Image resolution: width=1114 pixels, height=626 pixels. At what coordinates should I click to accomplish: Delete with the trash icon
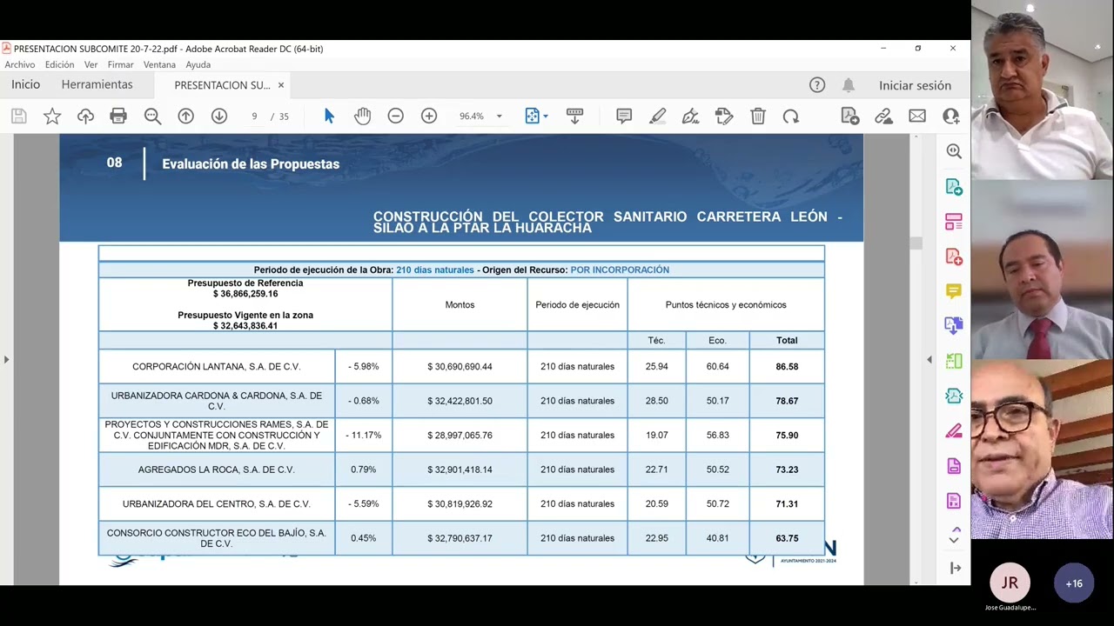pos(758,116)
